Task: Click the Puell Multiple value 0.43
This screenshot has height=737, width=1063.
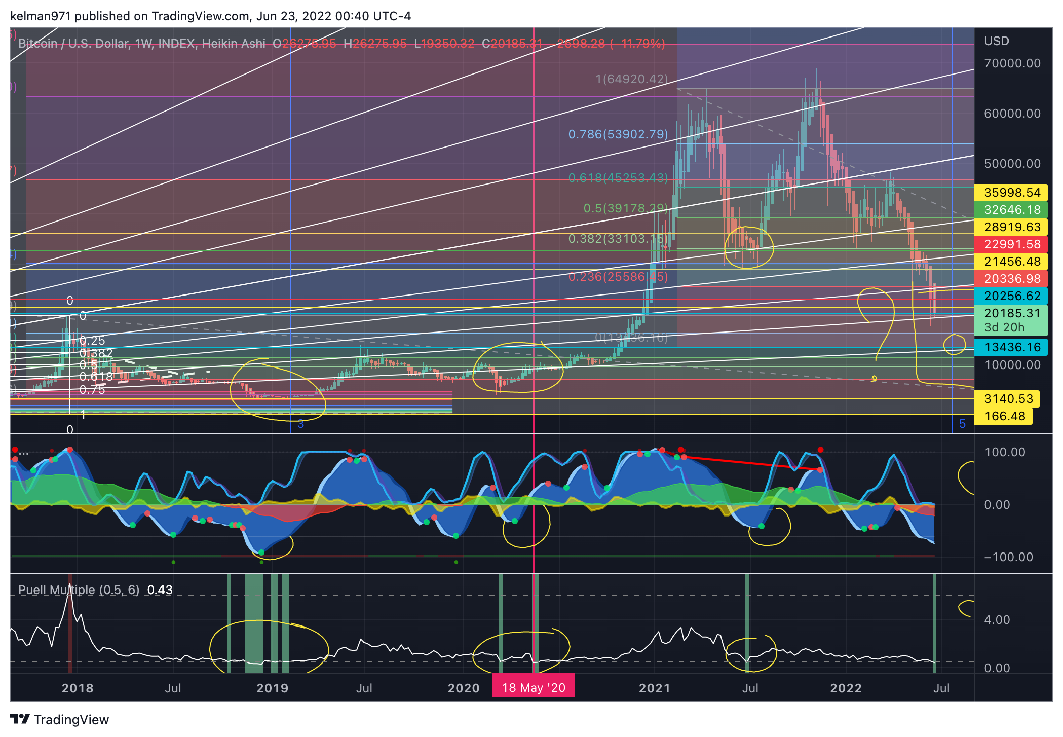Action: [x=160, y=590]
